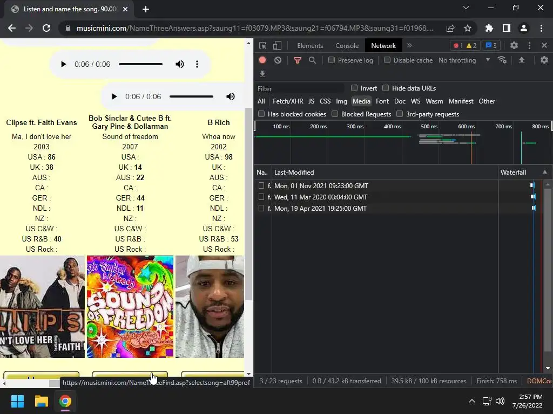Viewport: 553px width, 414px height.
Task: Share this page via address bar icon
Action: [450, 28]
